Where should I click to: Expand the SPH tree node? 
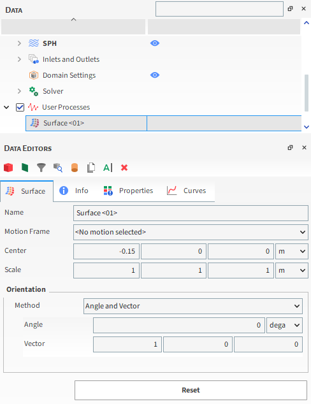click(19, 43)
